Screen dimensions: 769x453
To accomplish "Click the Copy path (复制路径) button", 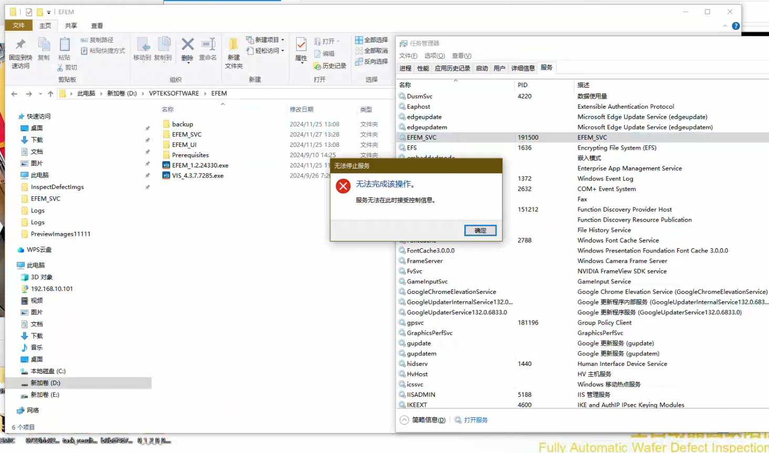I will click(x=97, y=40).
